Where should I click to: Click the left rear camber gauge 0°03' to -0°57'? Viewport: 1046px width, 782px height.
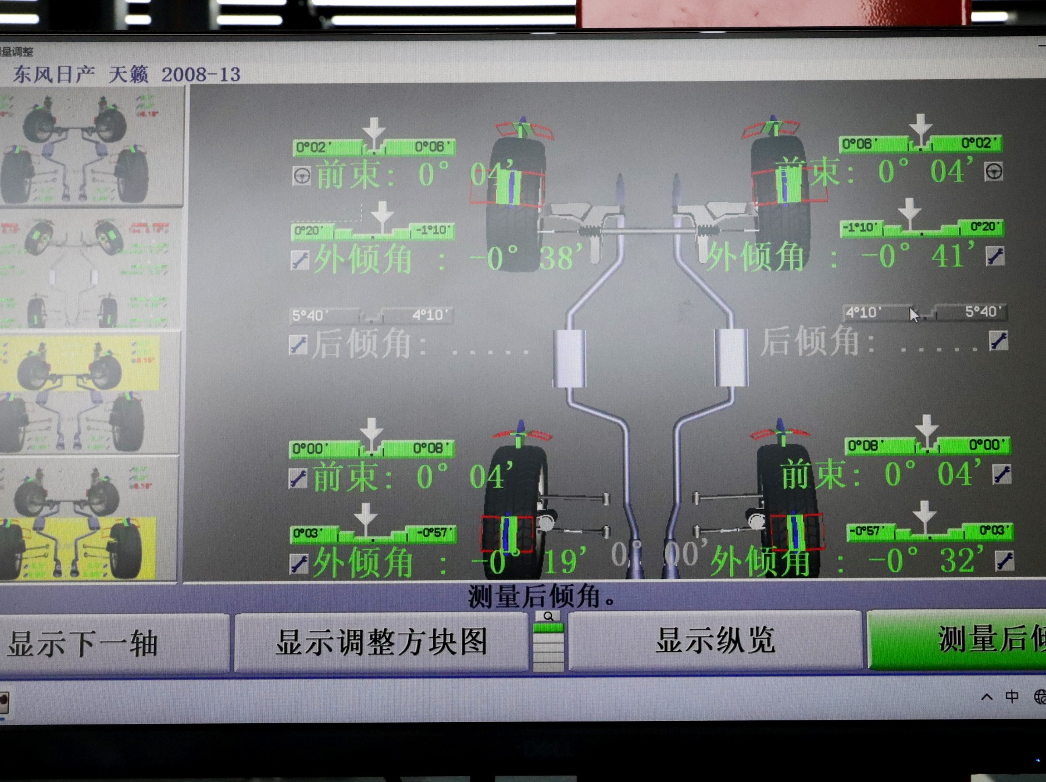pos(373,534)
